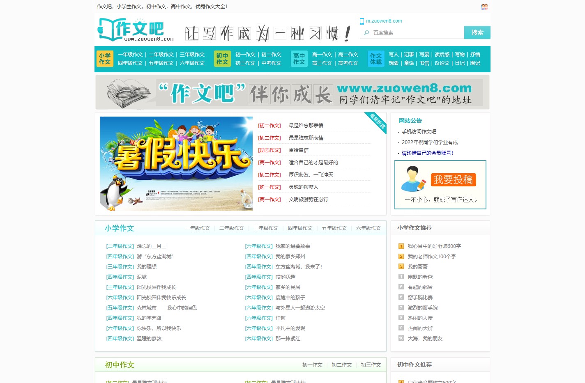Open 高考作文 in the navigation bar

[x=348, y=63]
